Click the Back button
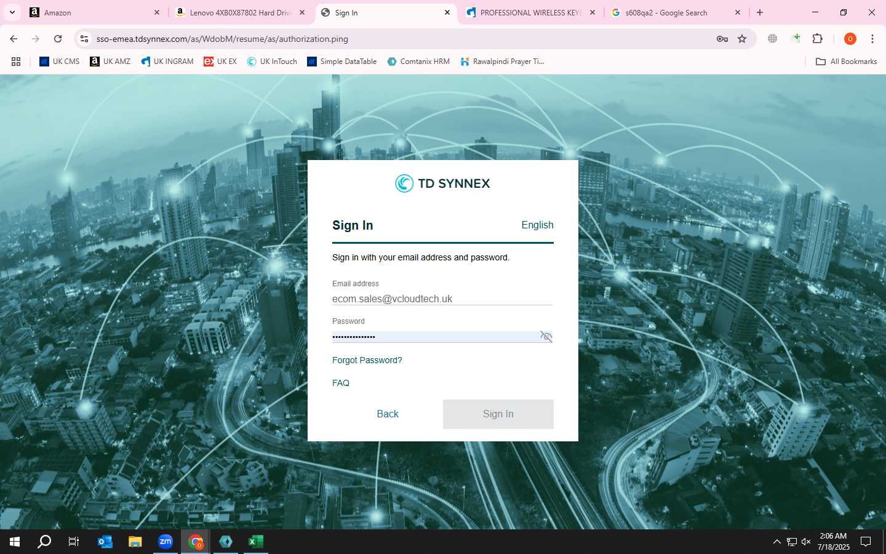886x554 pixels. [x=388, y=414]
